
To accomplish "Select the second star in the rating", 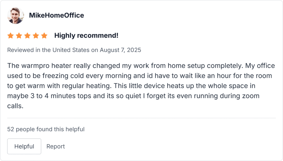I will click(x=19, y=36).
